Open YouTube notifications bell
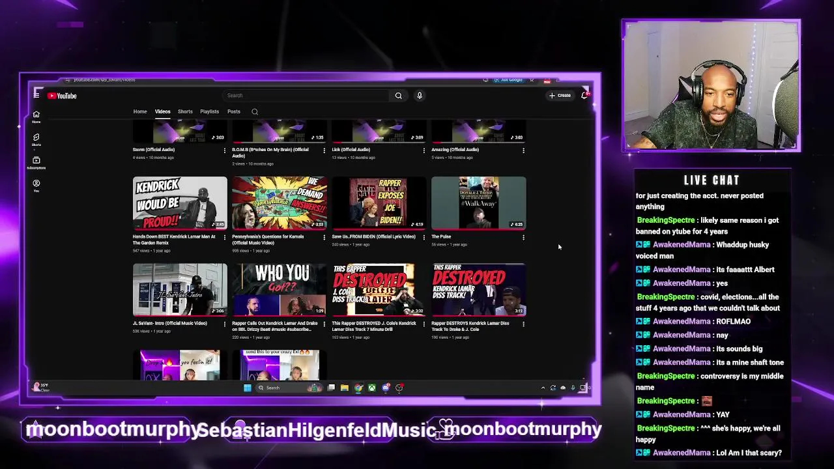 [584, 96]
